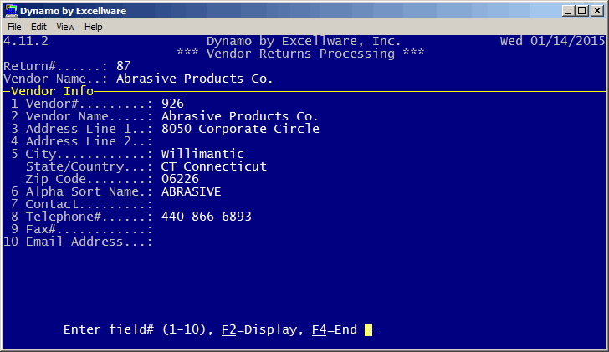This screenshot has height=352, width=609.
Task: Select the Telephone# value 440-866-6893
Action: click(207, 217)
